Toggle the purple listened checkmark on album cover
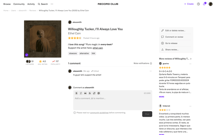Viewport: 216px width, 135px height. (27, 55)
